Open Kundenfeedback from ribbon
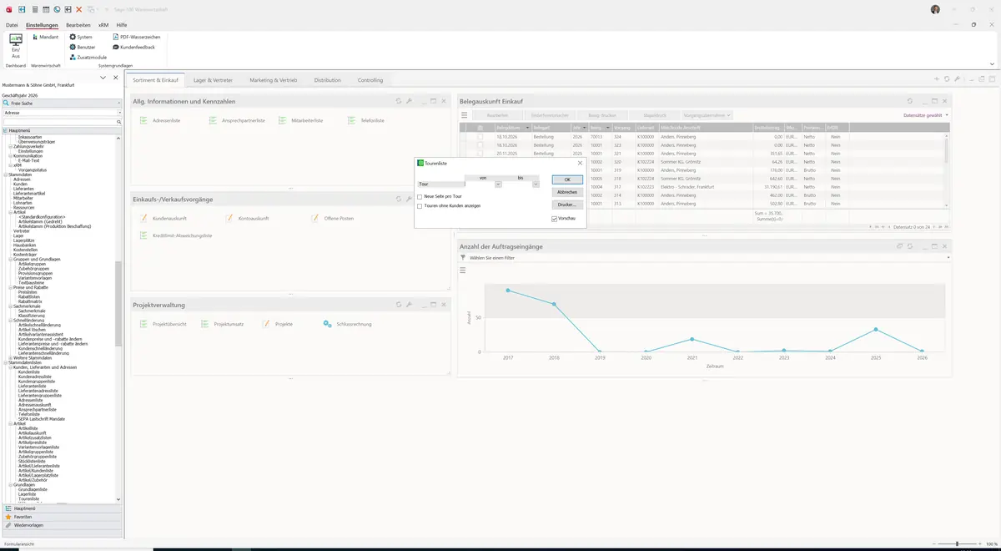 click(133, 47)
